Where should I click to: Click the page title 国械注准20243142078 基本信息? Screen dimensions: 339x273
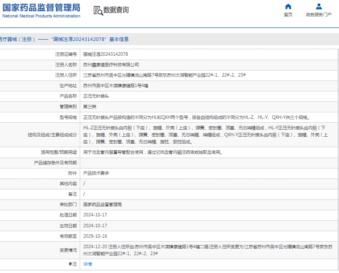click(90, 39)
